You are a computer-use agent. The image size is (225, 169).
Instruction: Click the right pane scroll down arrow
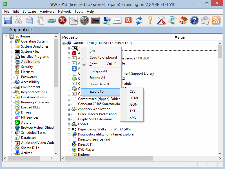(x=220, y=154)
